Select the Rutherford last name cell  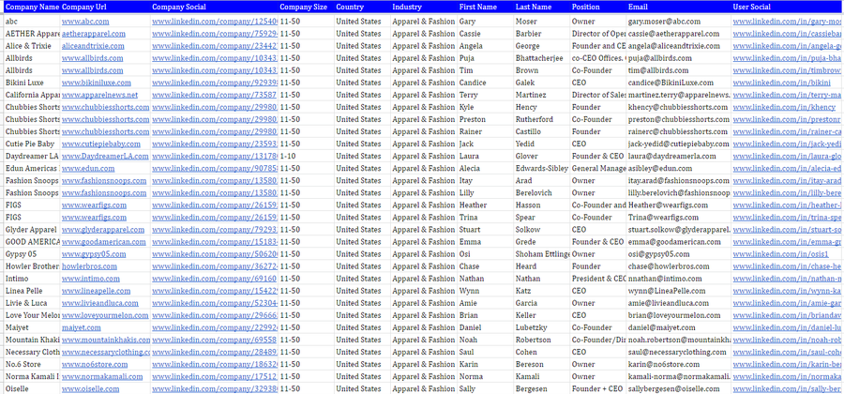pos(541,119)
